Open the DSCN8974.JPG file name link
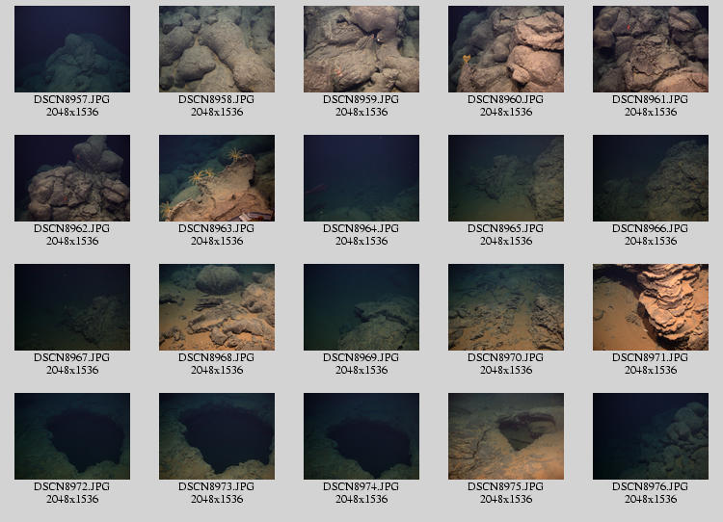The width and height of the screenshot is (723, 522). pyautogui.click(x=361, y=487)
